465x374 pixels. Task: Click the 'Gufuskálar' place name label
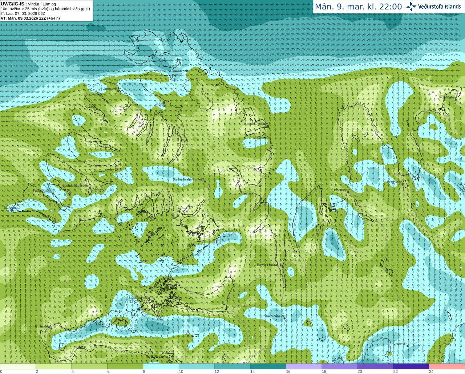click(43, 326)
